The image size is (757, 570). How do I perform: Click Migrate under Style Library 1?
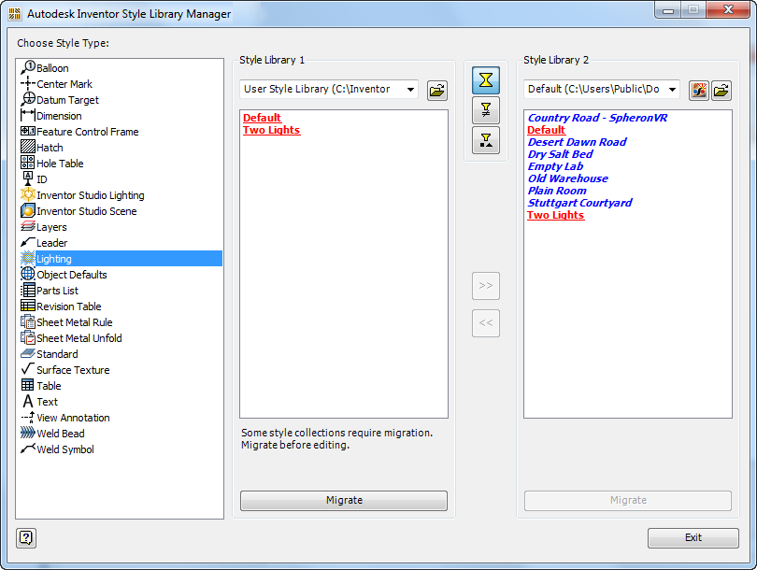click(x=344, y=501)
